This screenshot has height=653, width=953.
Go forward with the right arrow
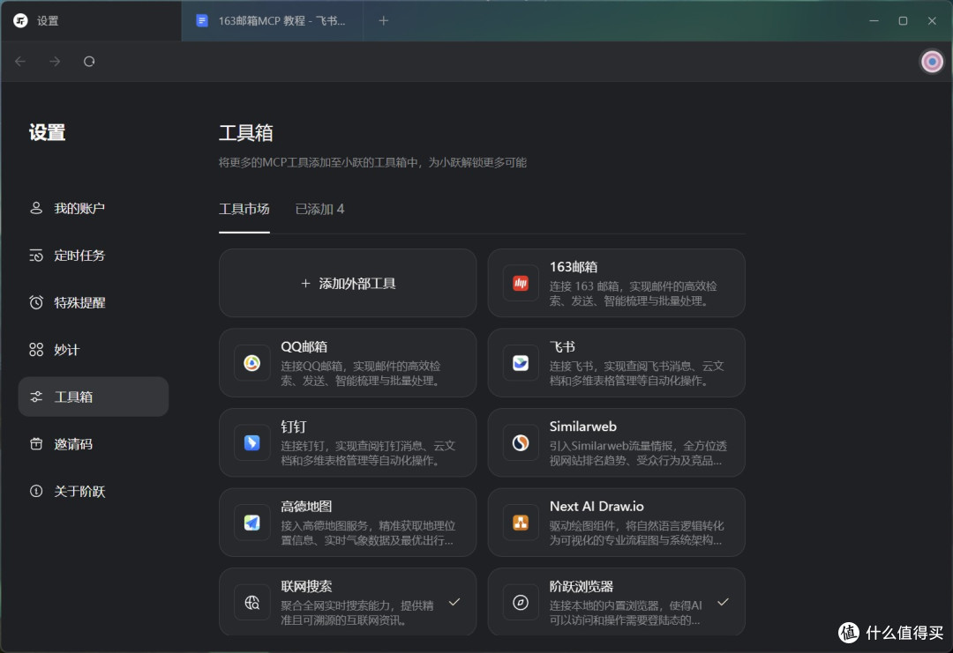pos(55,62)
